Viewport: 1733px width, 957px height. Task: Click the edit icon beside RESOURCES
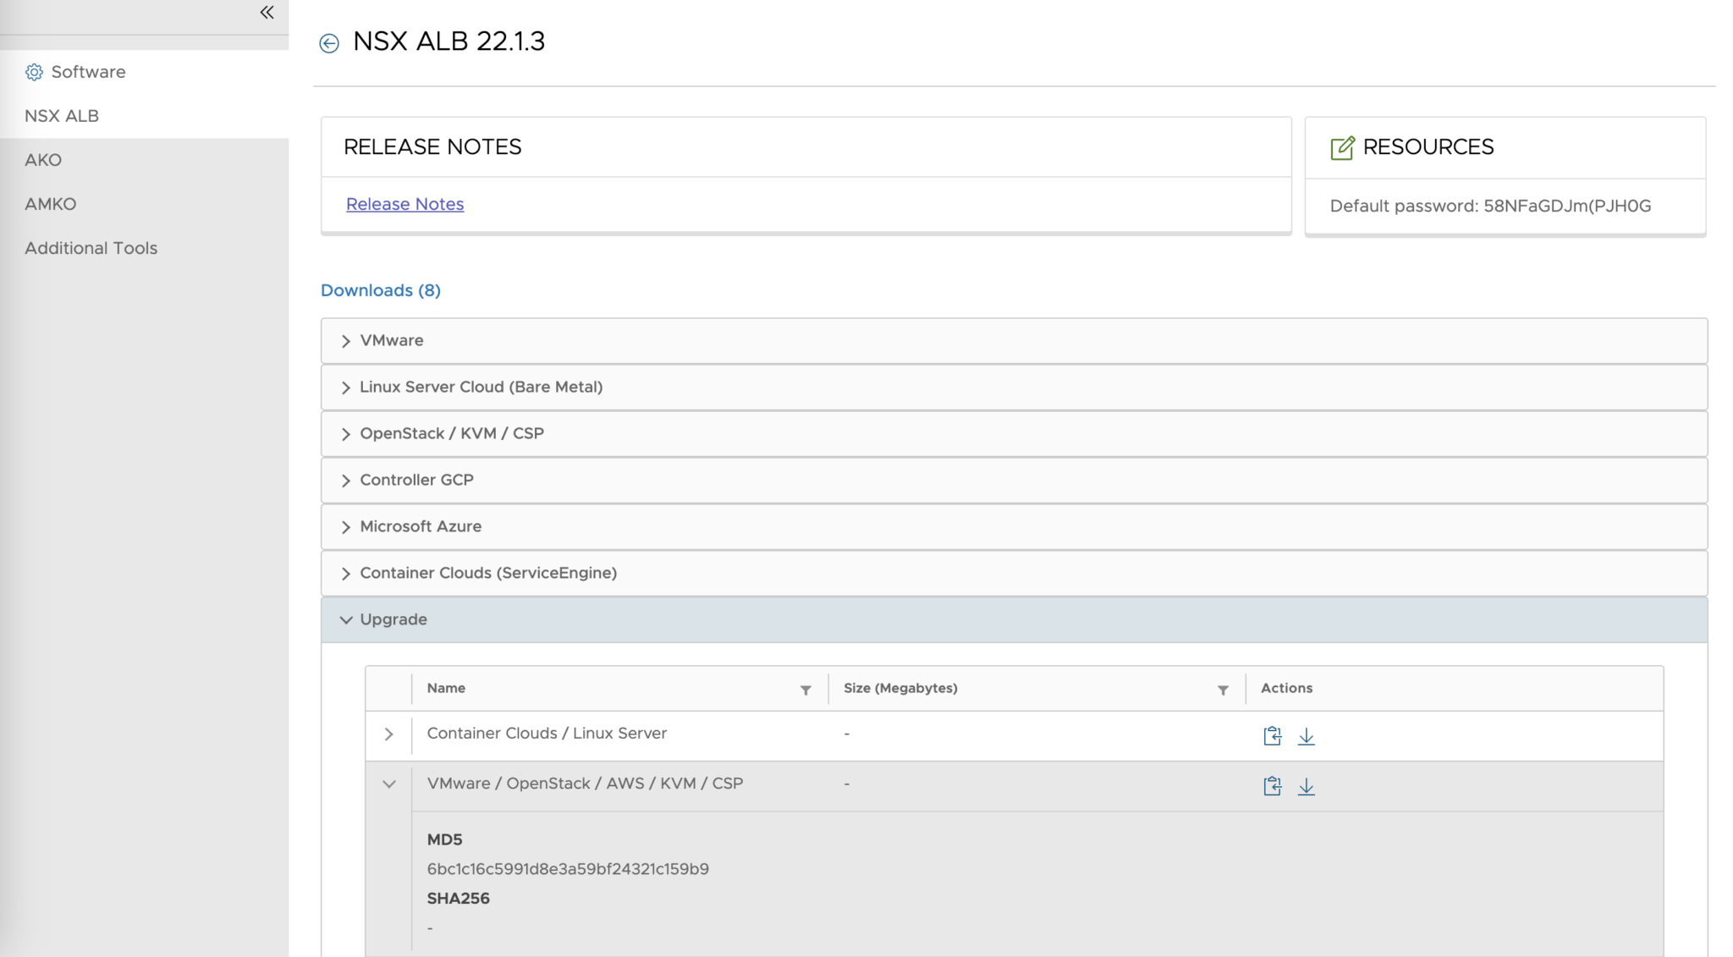[1344, 146]
